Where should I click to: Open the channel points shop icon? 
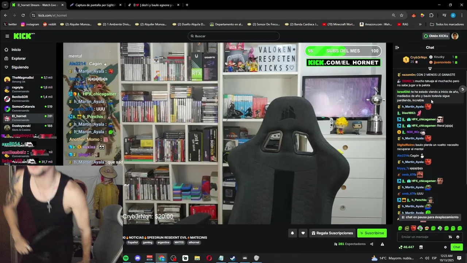(x=421, y=247)
